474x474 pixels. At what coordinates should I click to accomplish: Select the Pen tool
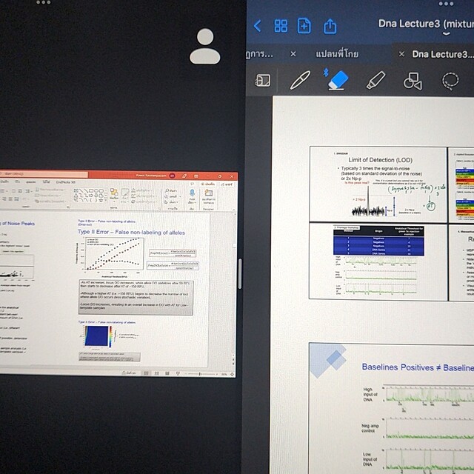click(x=300, y=80)
